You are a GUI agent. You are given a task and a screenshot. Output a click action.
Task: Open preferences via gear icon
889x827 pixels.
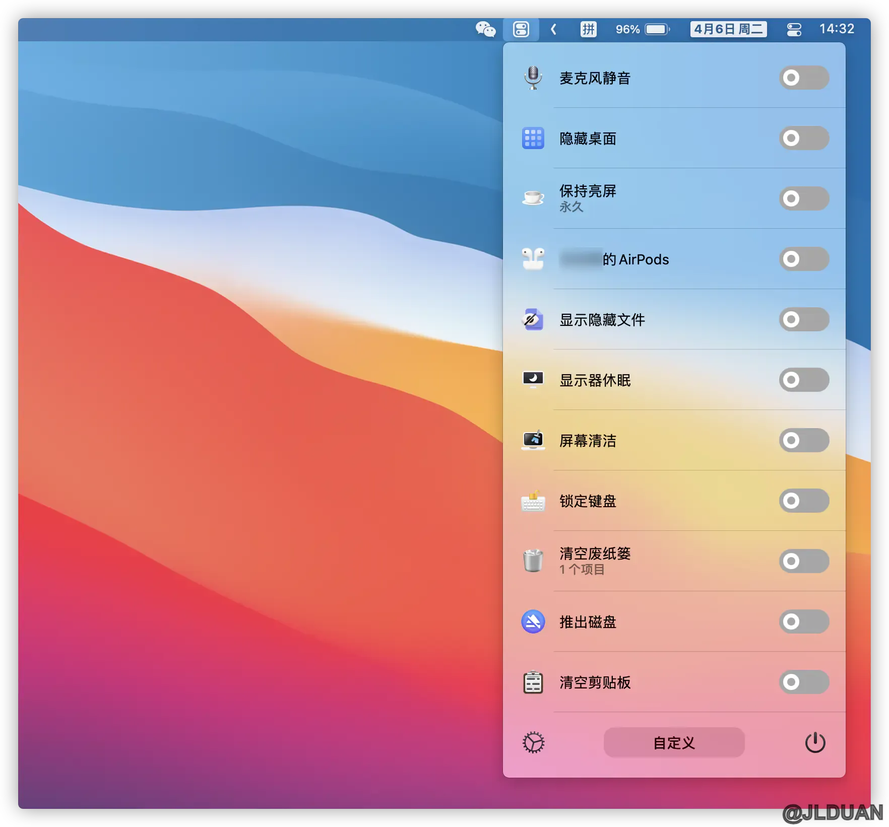[533, 742]
